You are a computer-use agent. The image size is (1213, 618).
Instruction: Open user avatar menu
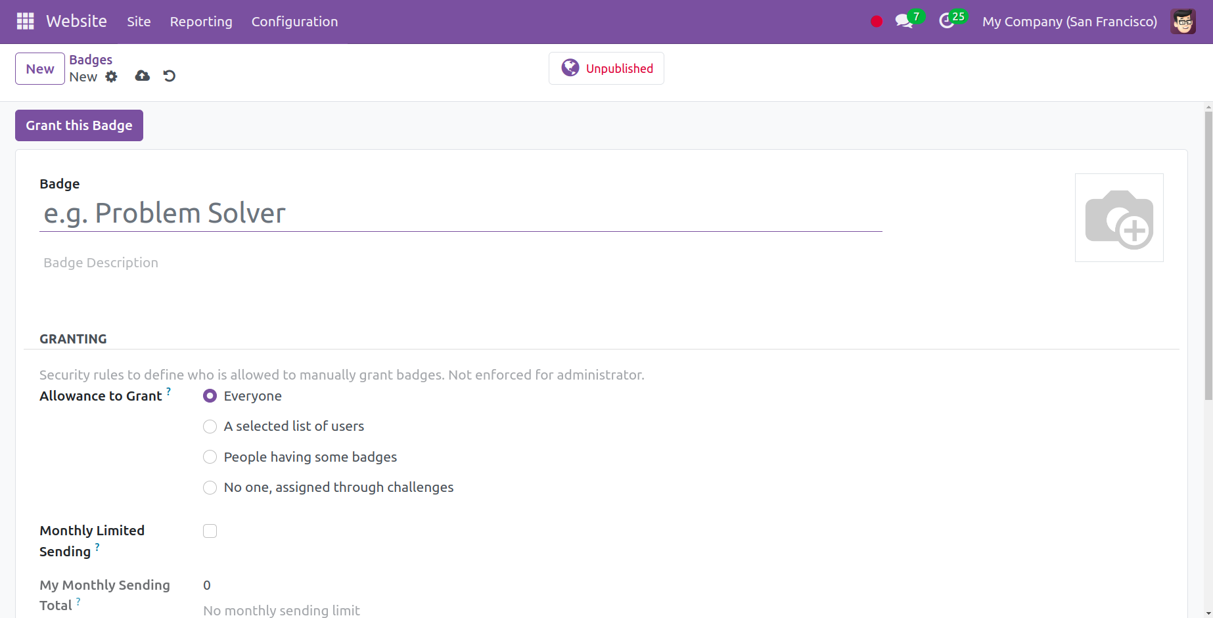click(x=1183, y=22)
